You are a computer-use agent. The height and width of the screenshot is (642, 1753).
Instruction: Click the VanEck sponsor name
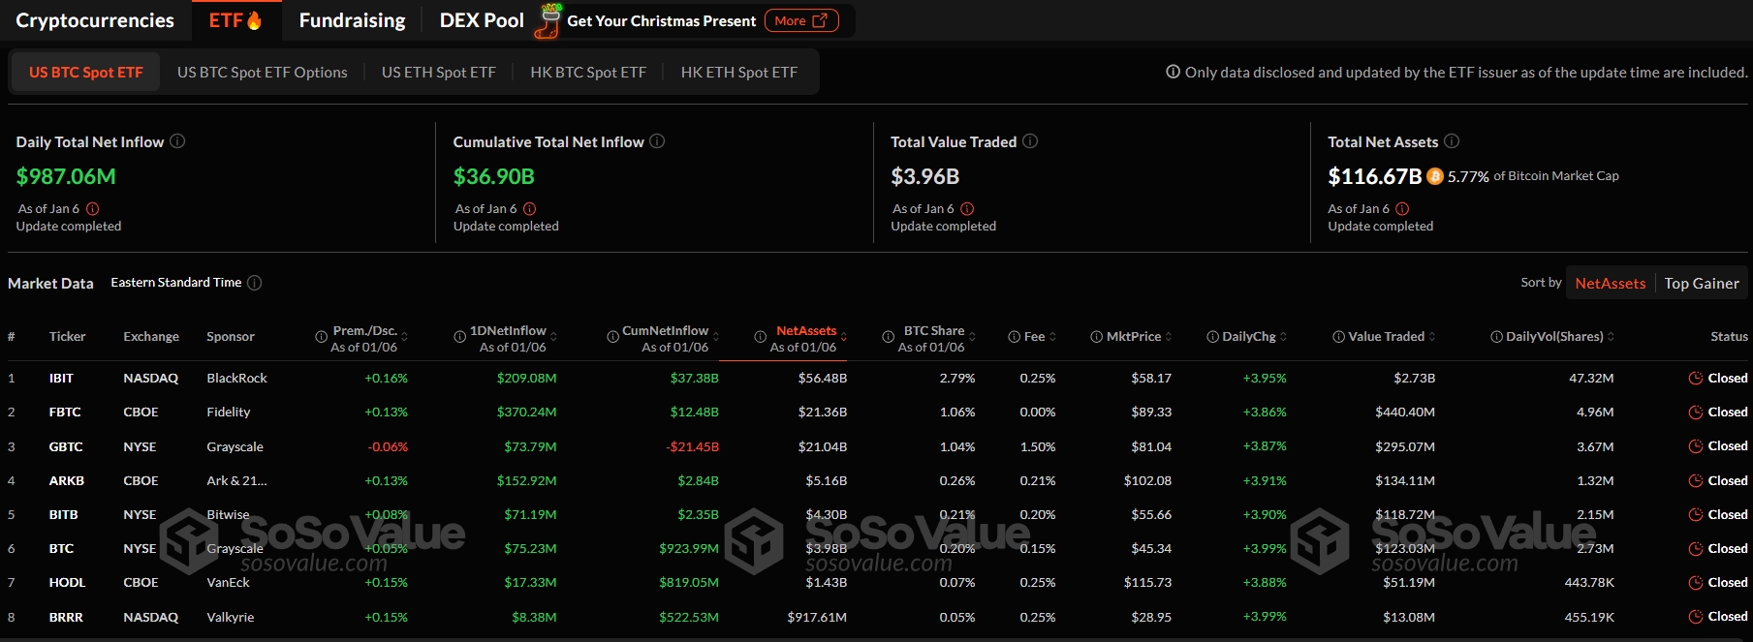coord(228,583)
